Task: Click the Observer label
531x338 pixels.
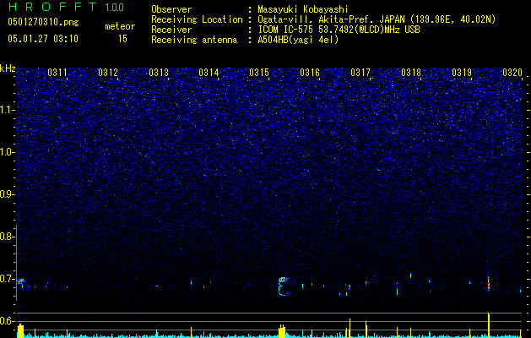Action: pyautogui.click(x=171, y=9)
